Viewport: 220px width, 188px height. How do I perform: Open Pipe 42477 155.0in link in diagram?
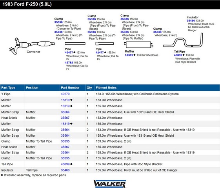[100, 52]
